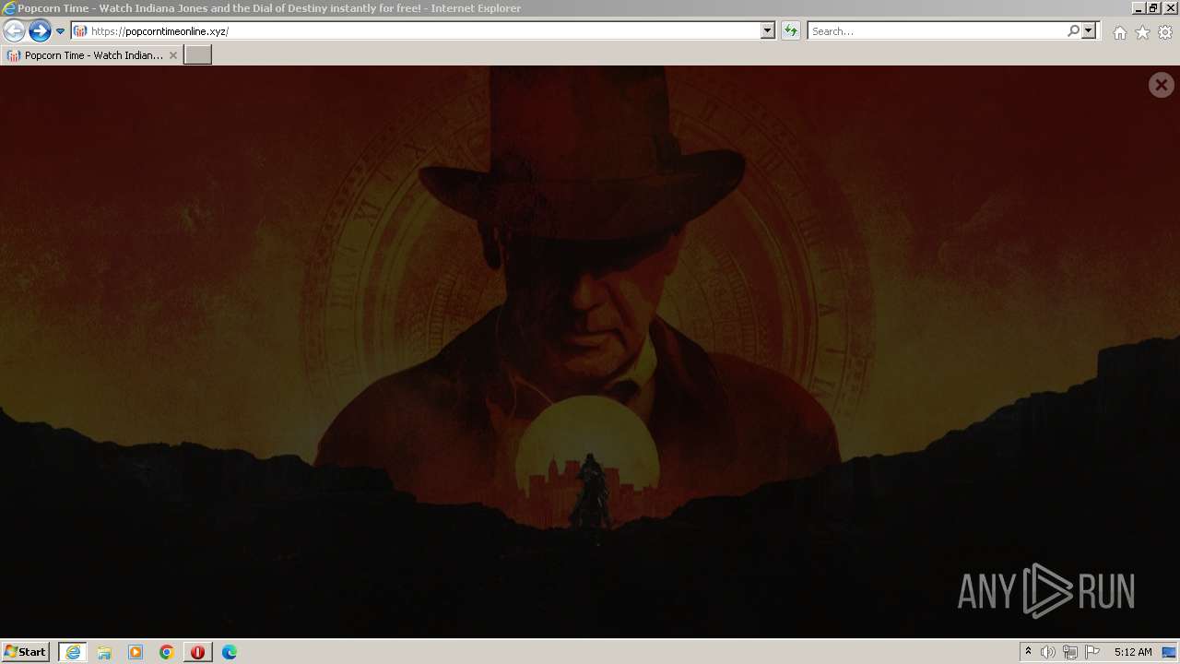Click the Indiana Jones poster background

pyautogui.click(x=590, y=350)
